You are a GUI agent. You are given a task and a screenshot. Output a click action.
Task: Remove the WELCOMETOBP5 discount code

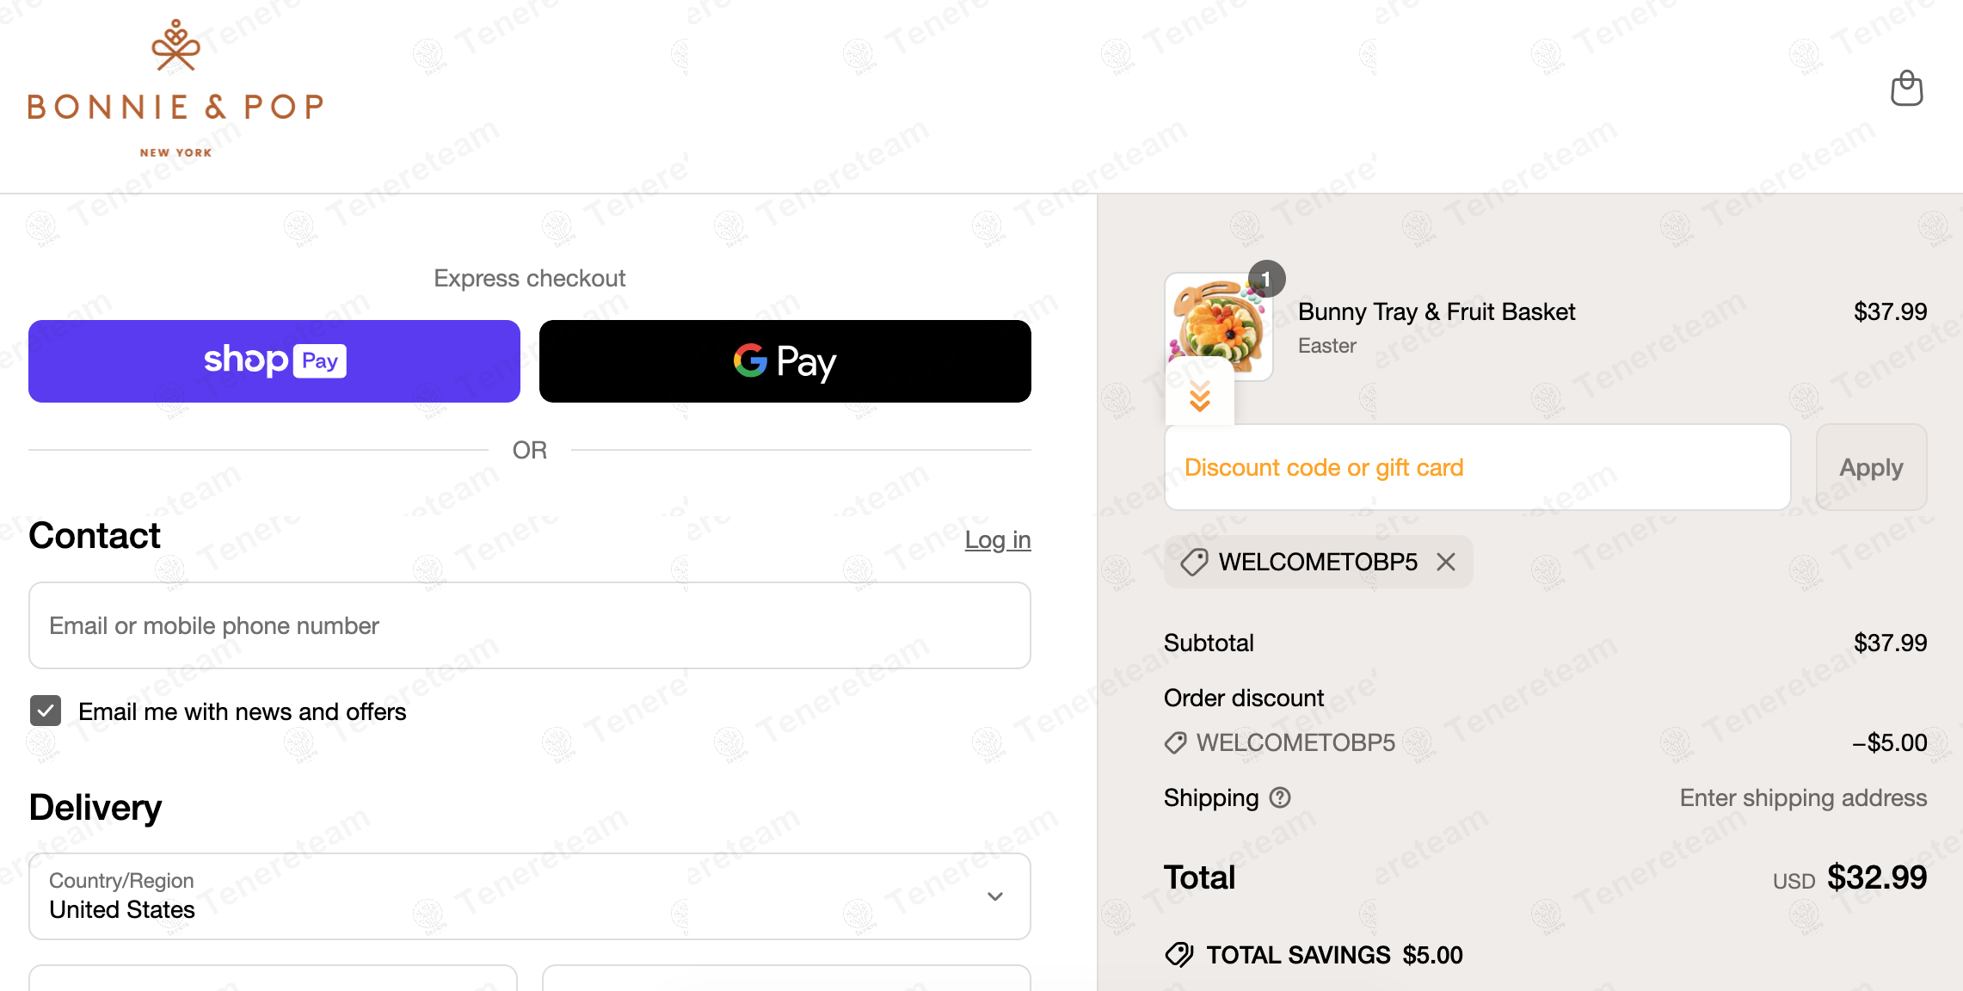[1446, 562]
